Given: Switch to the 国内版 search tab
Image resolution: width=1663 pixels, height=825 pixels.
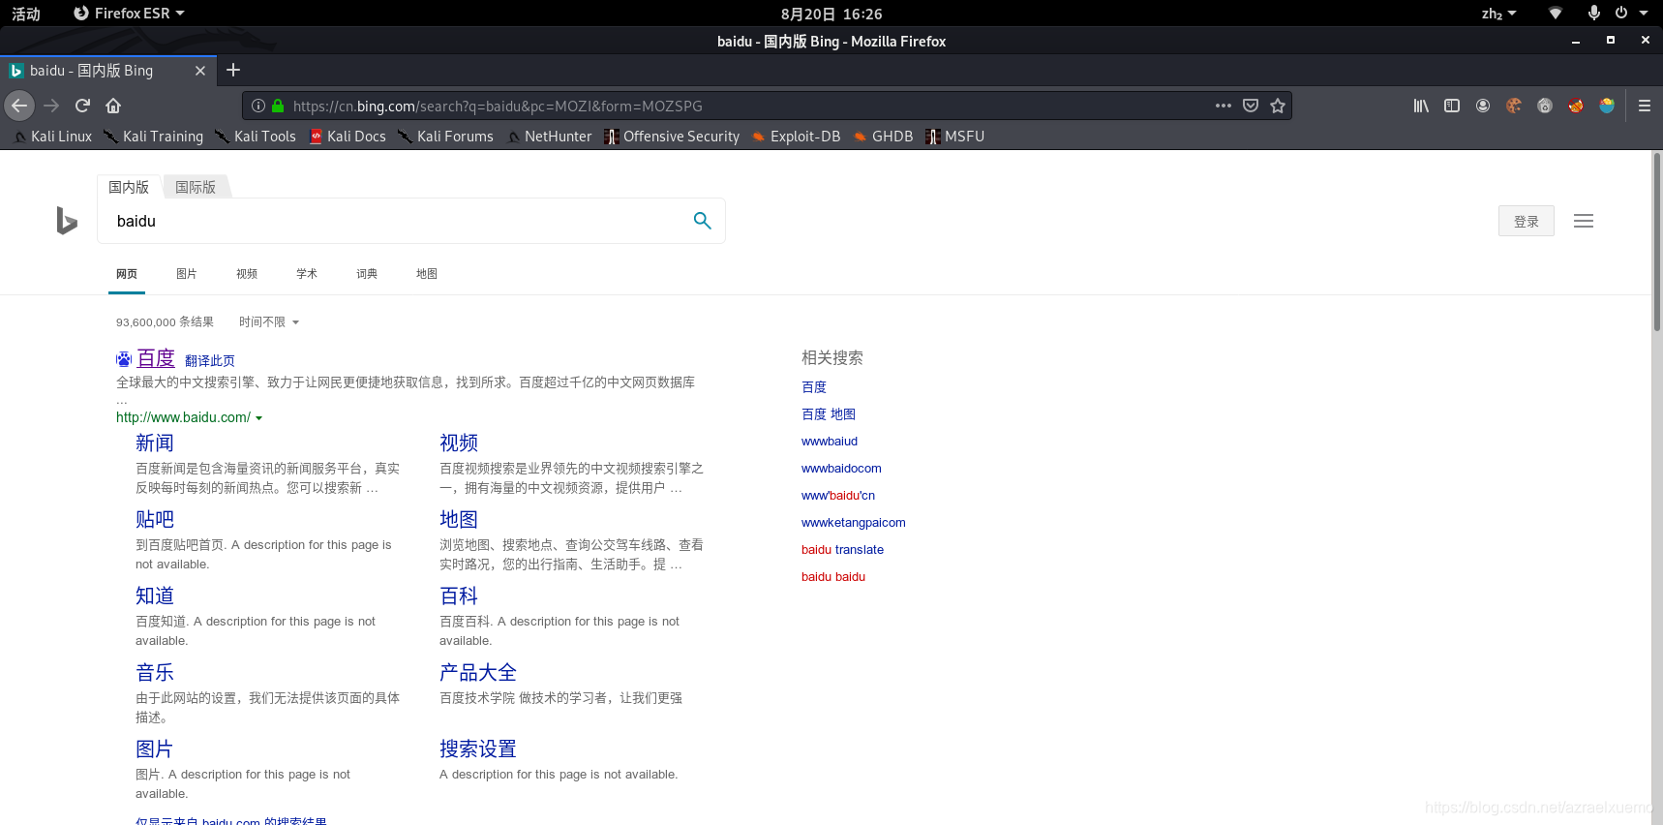Looking at the screenshot, I should (129, 187).
